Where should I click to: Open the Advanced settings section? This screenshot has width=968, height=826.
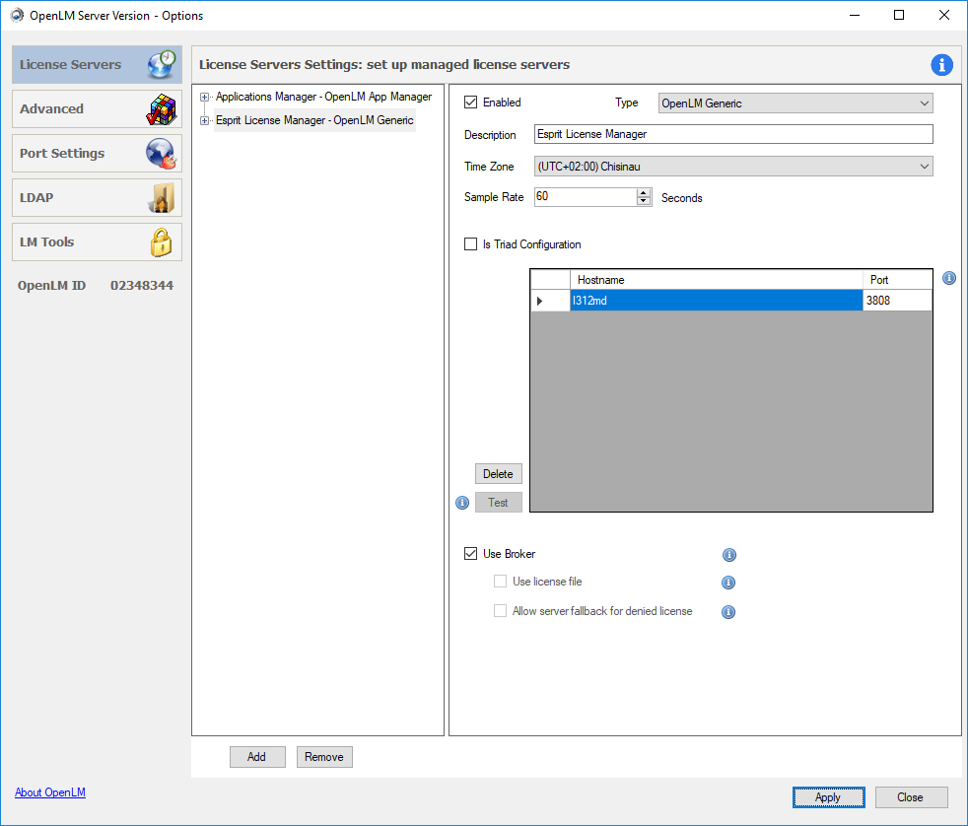[x=97, y=109]
